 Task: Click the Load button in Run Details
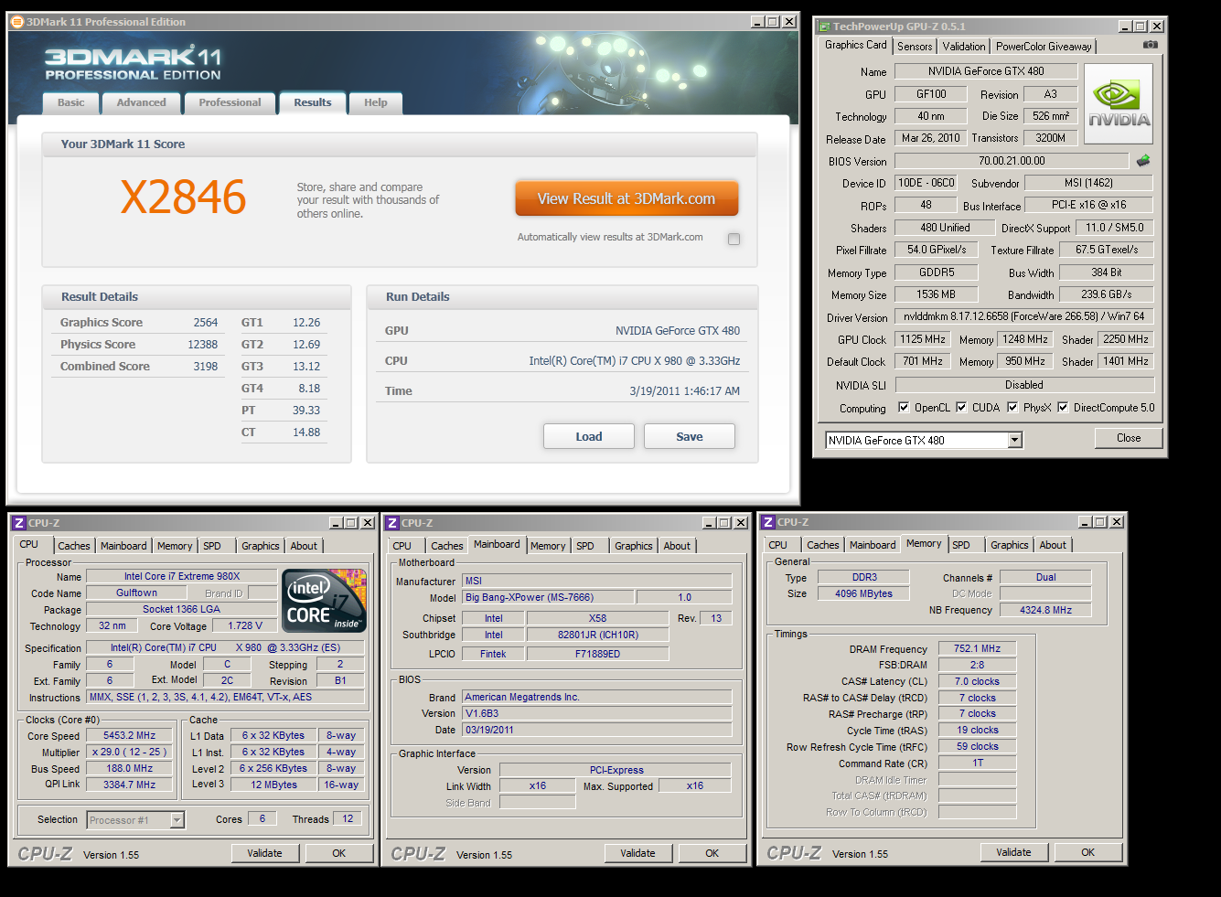(x=589, y=436)
